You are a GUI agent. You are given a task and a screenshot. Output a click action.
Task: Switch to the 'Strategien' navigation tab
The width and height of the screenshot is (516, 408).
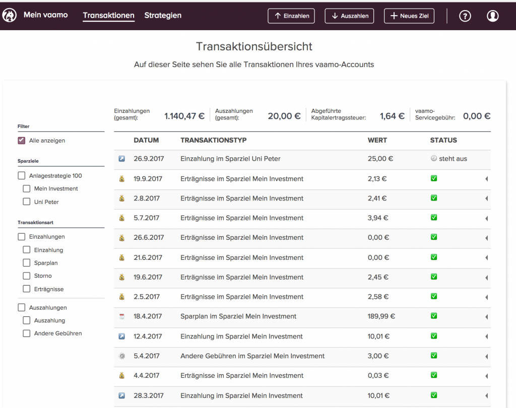[x=163, y=16]
